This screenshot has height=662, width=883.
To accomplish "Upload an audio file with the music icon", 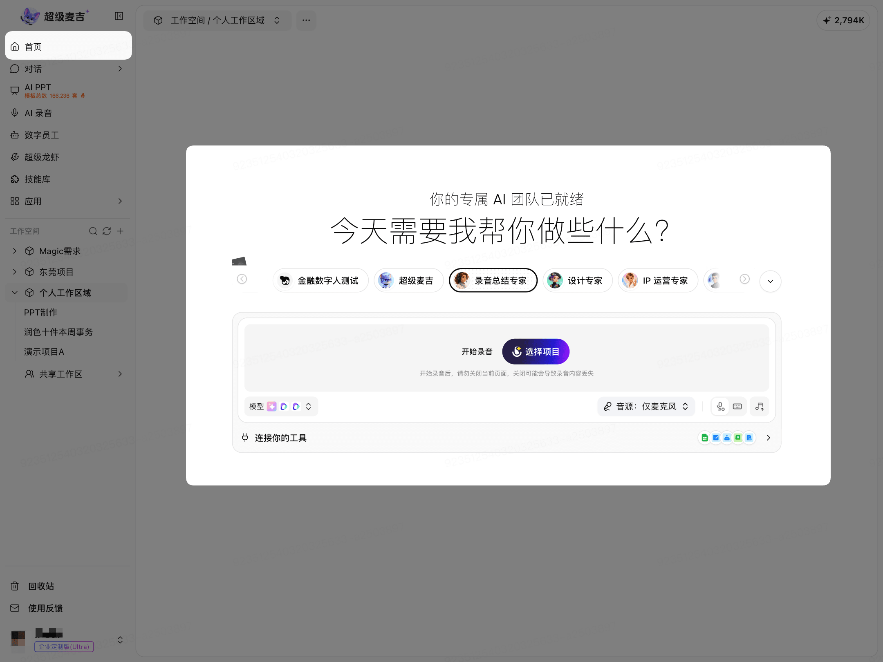I will point(760,407).
